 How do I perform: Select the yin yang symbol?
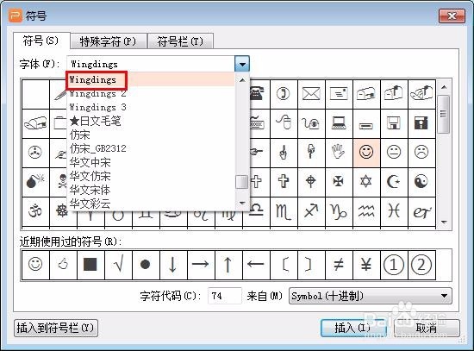click(421, 182)
